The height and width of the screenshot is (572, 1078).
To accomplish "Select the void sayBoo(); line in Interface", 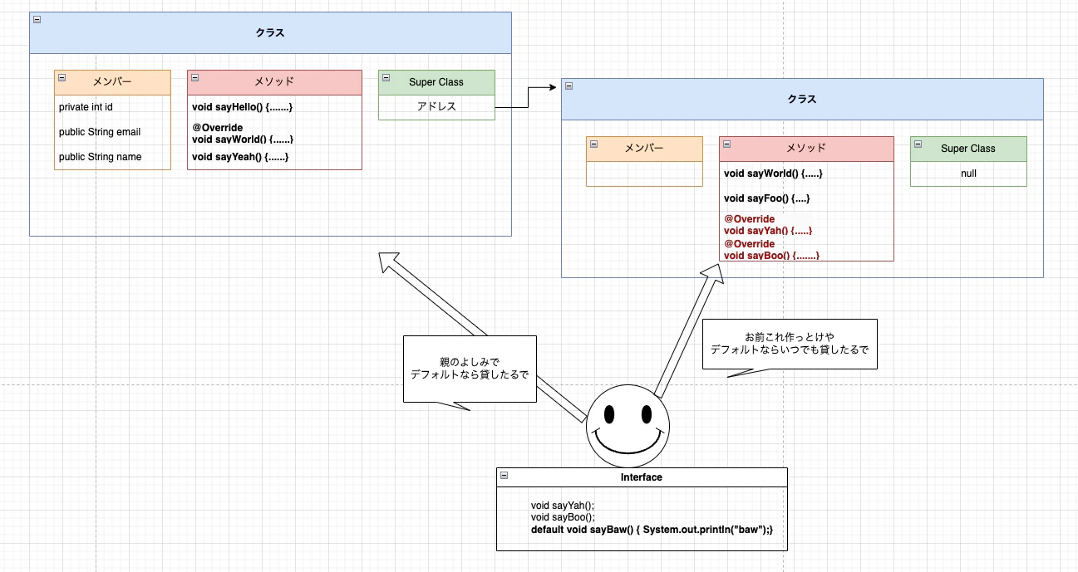I will click(562, 516).
